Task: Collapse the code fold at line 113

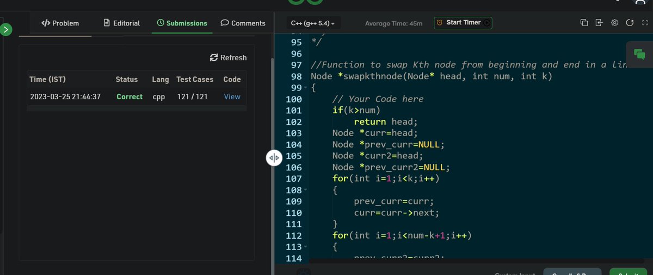Action: pyautogui.click(x=306, y=247)
